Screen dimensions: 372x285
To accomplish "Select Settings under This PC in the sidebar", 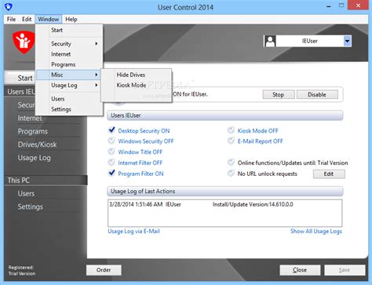I will 31,206.
